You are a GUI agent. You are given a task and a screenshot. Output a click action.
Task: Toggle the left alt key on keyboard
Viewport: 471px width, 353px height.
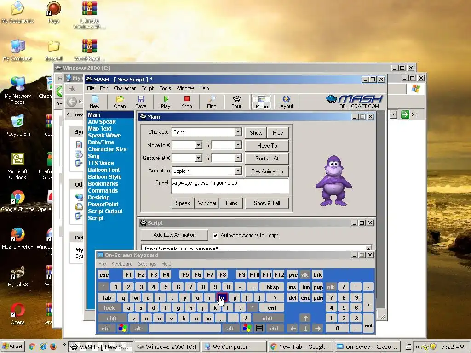[138, 328]
